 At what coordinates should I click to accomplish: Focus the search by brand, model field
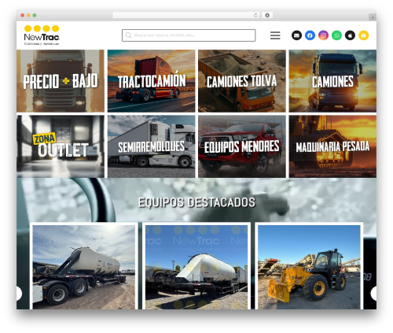189,35
